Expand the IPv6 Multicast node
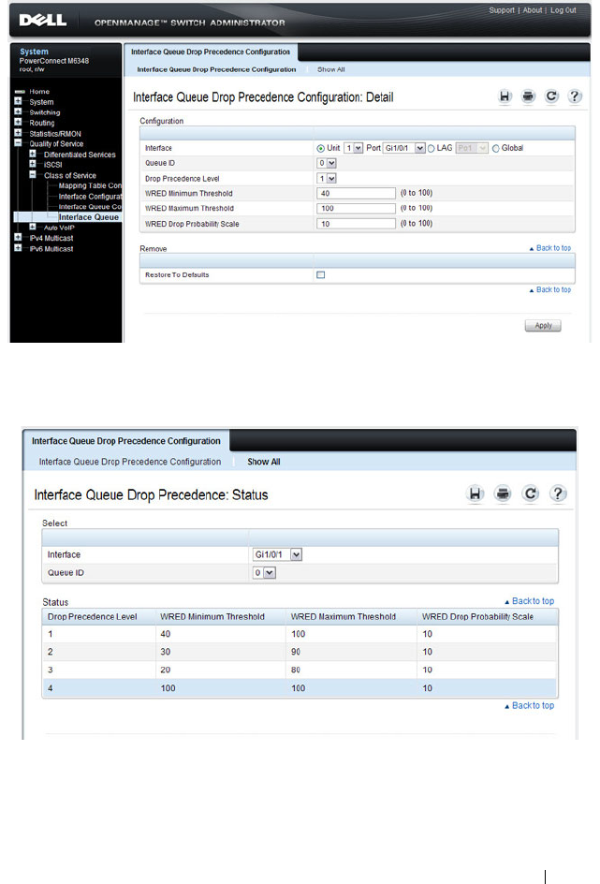 point(18,247)
